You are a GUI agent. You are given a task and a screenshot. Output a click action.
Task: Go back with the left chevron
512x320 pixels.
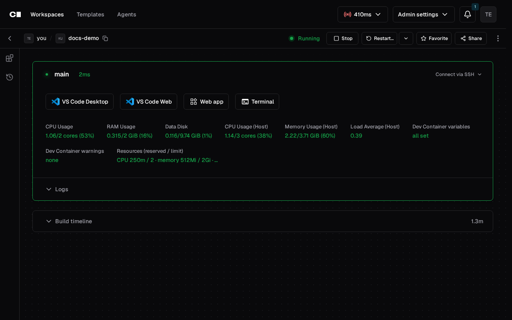10,38
